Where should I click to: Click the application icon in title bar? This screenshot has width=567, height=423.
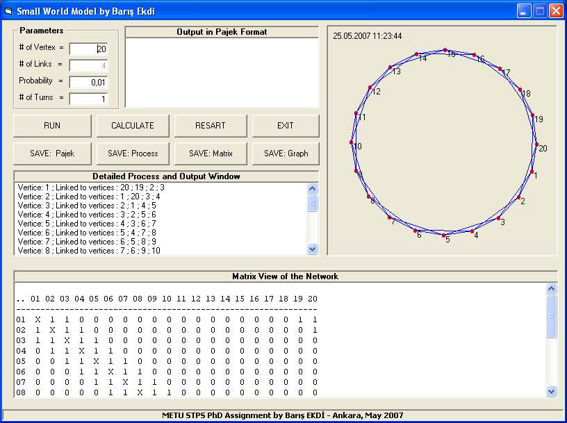point(9,11)
